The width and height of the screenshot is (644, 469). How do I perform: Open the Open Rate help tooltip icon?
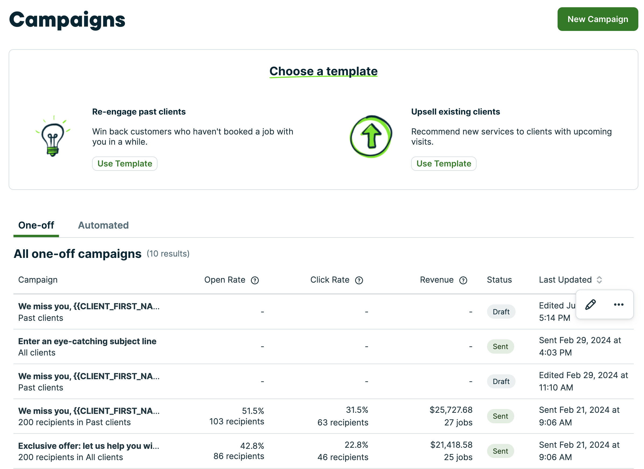pos(255,280)
